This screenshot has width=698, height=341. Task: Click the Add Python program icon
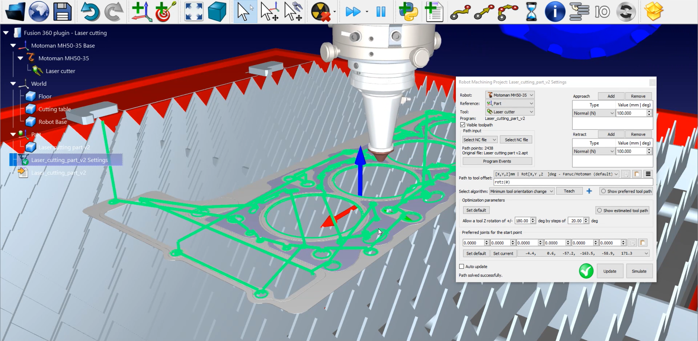[x=408, y=12]
